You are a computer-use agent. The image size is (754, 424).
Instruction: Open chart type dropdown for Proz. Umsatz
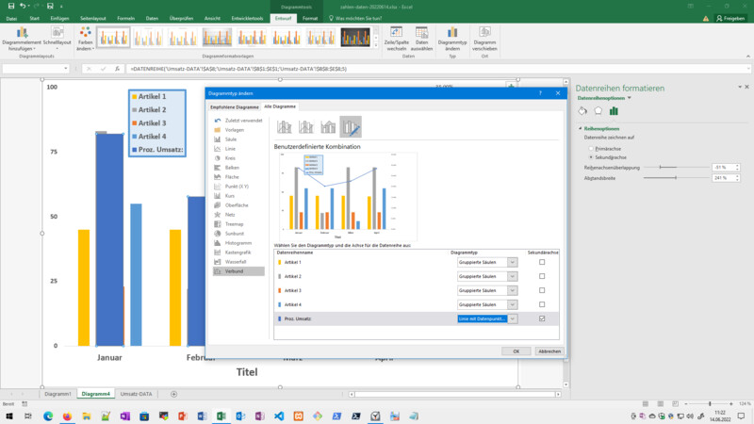[x=512, y=318]
